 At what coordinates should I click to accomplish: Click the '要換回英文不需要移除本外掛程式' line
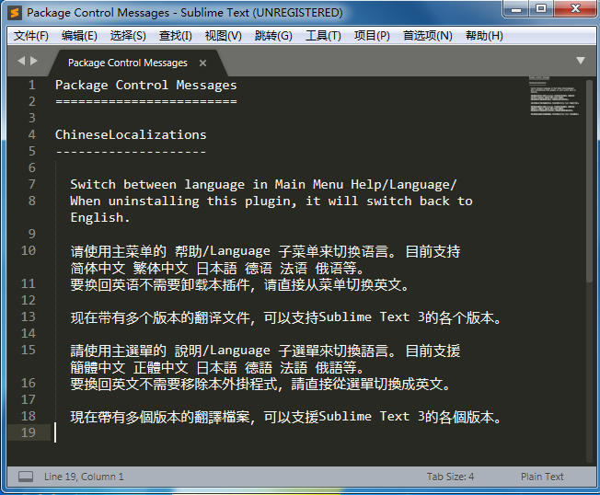click(x=260, y=384)
